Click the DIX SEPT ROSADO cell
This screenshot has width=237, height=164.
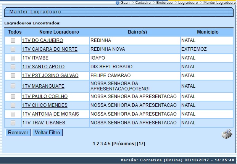coord(135,67)
